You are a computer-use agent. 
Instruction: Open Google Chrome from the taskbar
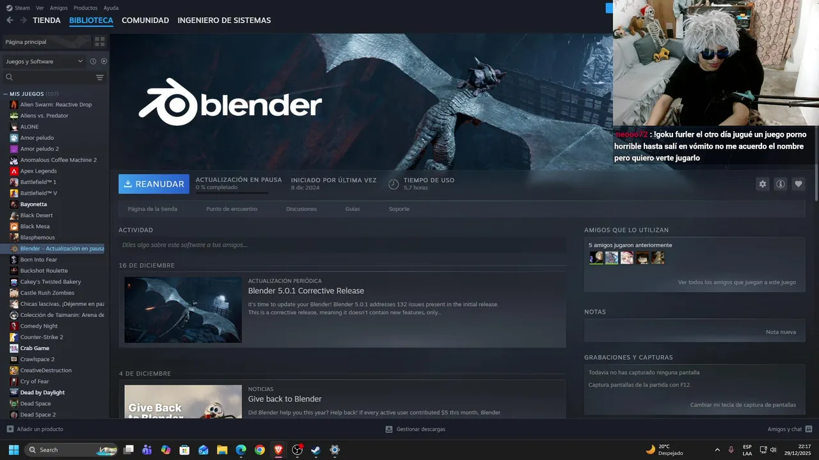(x=259, y=450)
